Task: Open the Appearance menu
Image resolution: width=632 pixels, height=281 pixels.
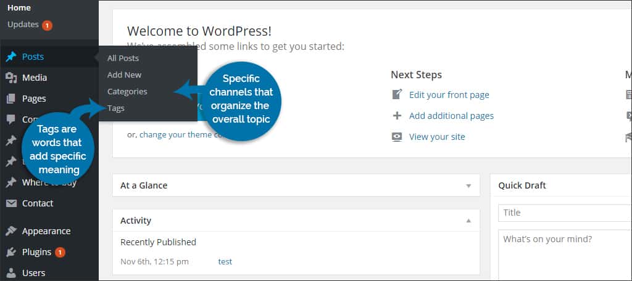Action: point(46,231)
